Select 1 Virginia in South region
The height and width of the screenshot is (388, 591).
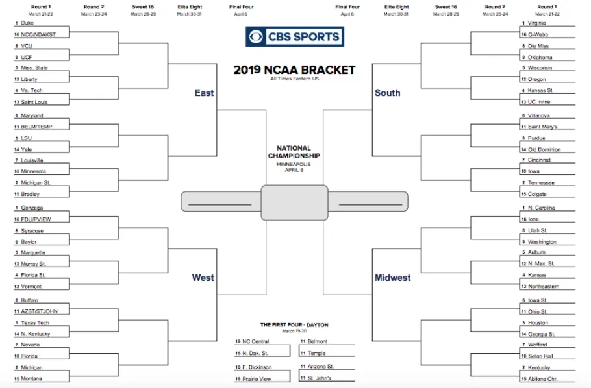(547, 23)
